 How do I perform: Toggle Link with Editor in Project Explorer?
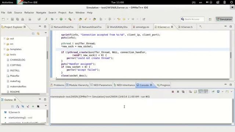coord(38,34)
